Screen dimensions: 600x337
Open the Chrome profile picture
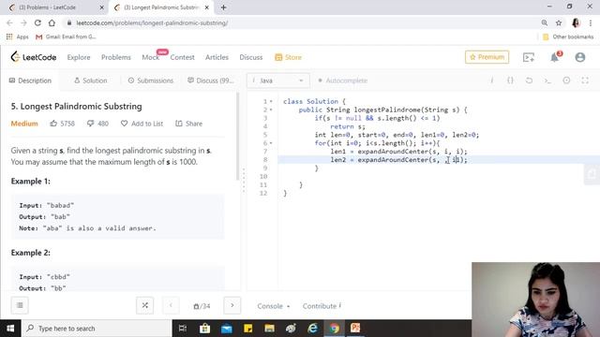[576, 22]
